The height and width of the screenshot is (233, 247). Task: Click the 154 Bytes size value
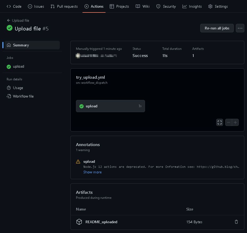194,222
